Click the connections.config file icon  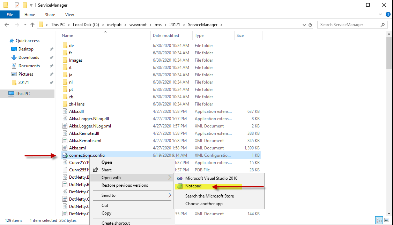(65, 155)
